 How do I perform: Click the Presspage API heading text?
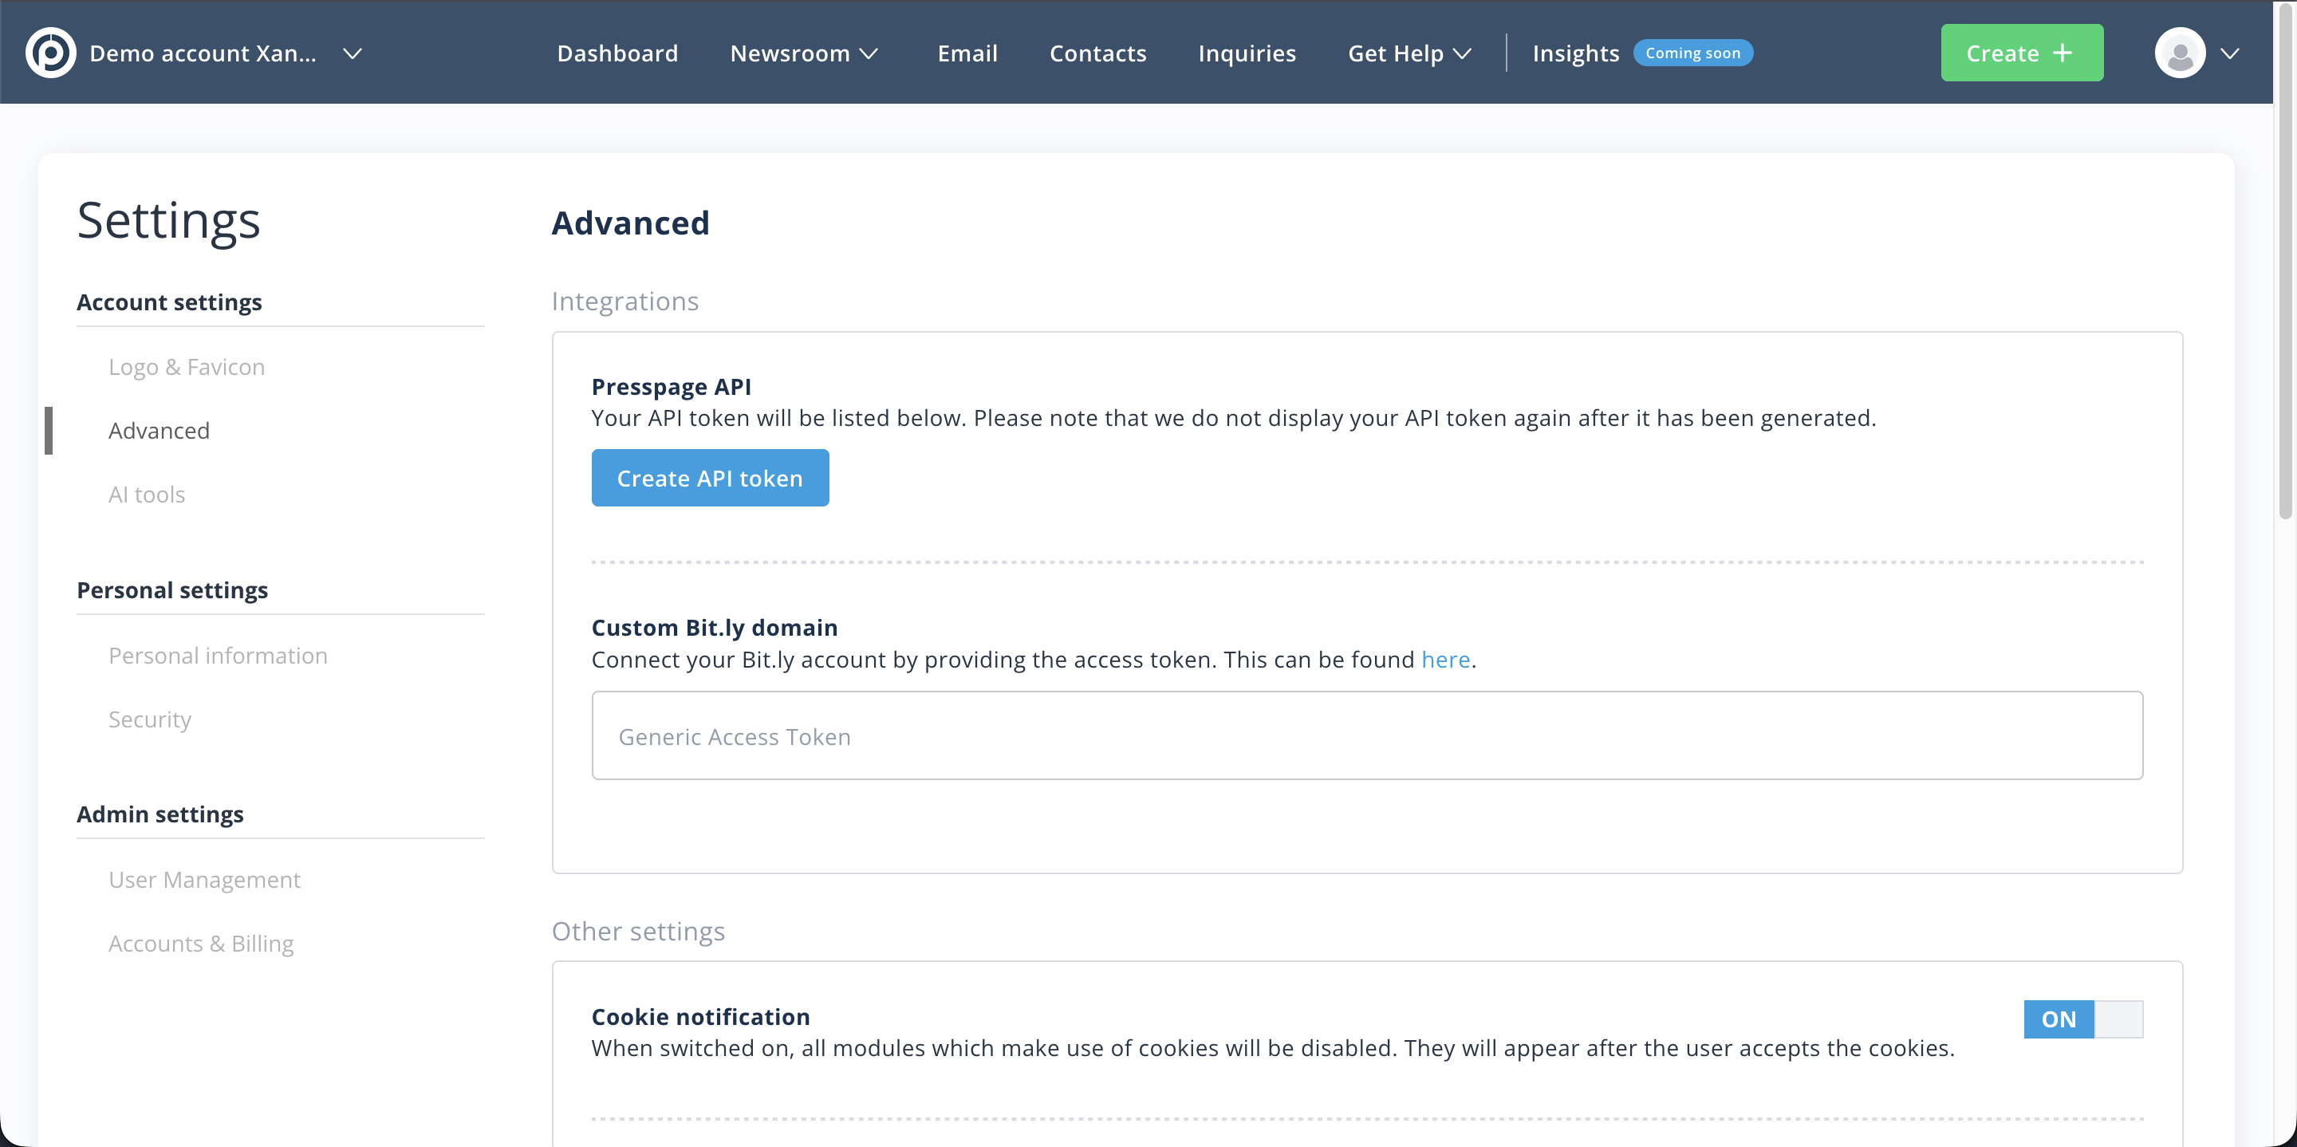671,386
